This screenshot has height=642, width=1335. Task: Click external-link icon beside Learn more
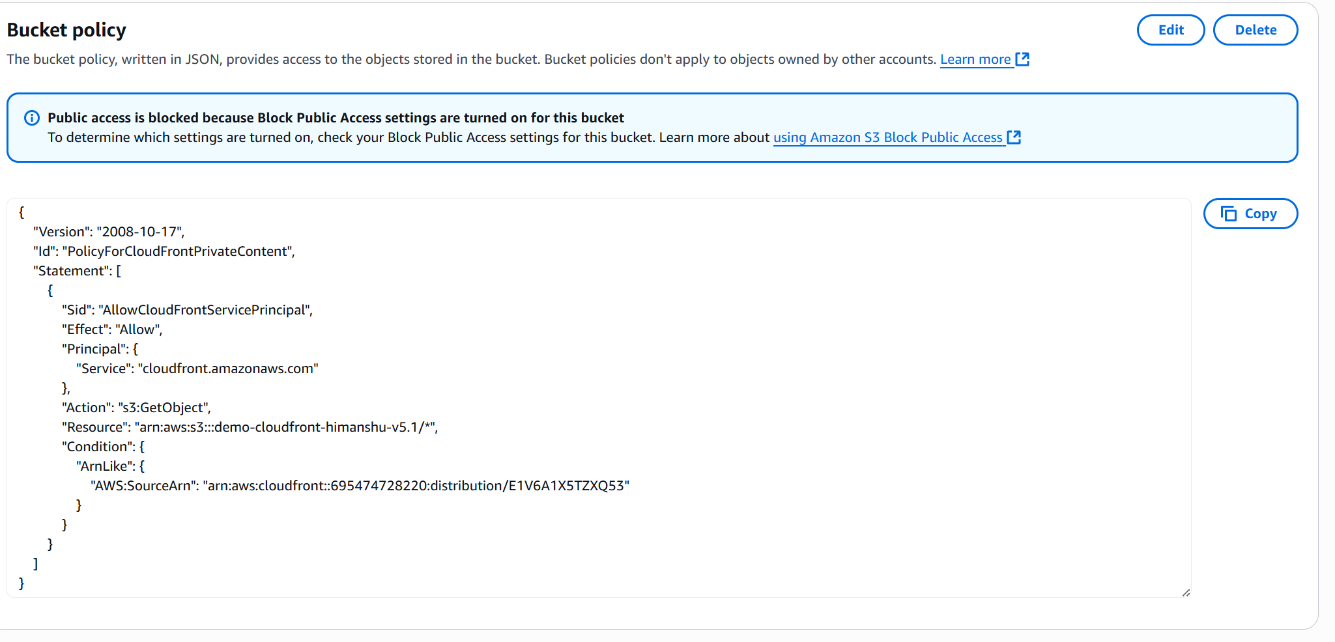tap(1022, 59)
